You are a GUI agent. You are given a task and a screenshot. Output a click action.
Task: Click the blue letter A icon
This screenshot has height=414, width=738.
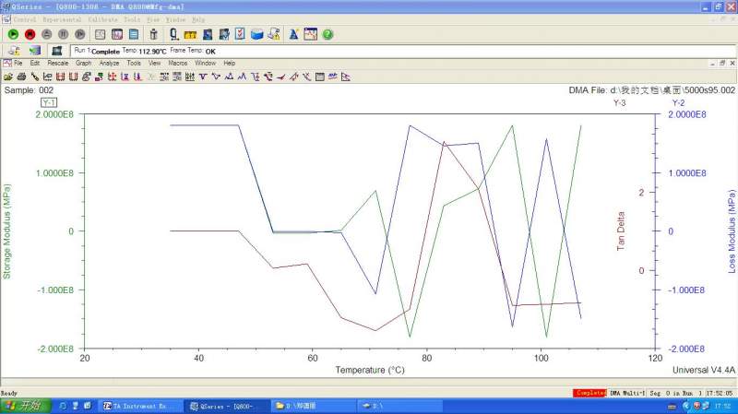293,34
